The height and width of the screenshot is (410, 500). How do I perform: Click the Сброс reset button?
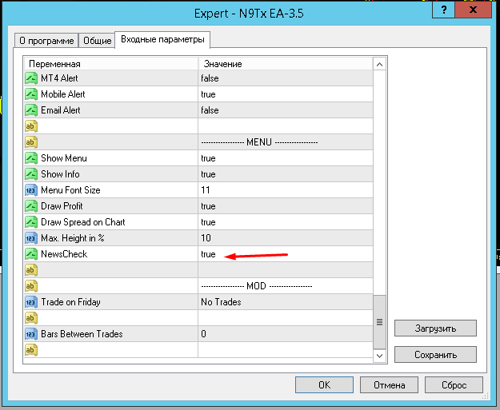coord(454,385)
